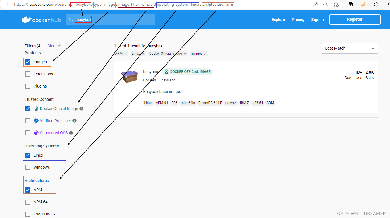This screenshot has width=390, height=218.
Task: Add page to favorites via star icon
Action: (x=336, y=5)
